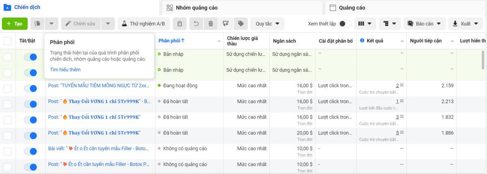Click the trash delete icon
This screenshot has height=174, width=487.
click(x=211, y=24)
